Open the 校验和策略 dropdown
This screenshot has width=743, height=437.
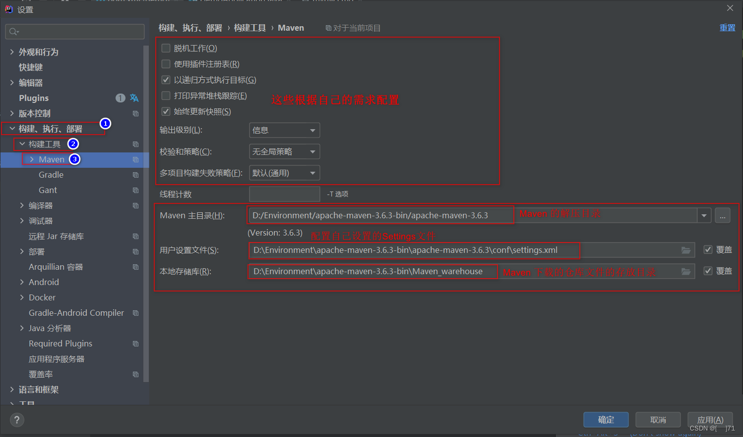click(x=284, y=151)
